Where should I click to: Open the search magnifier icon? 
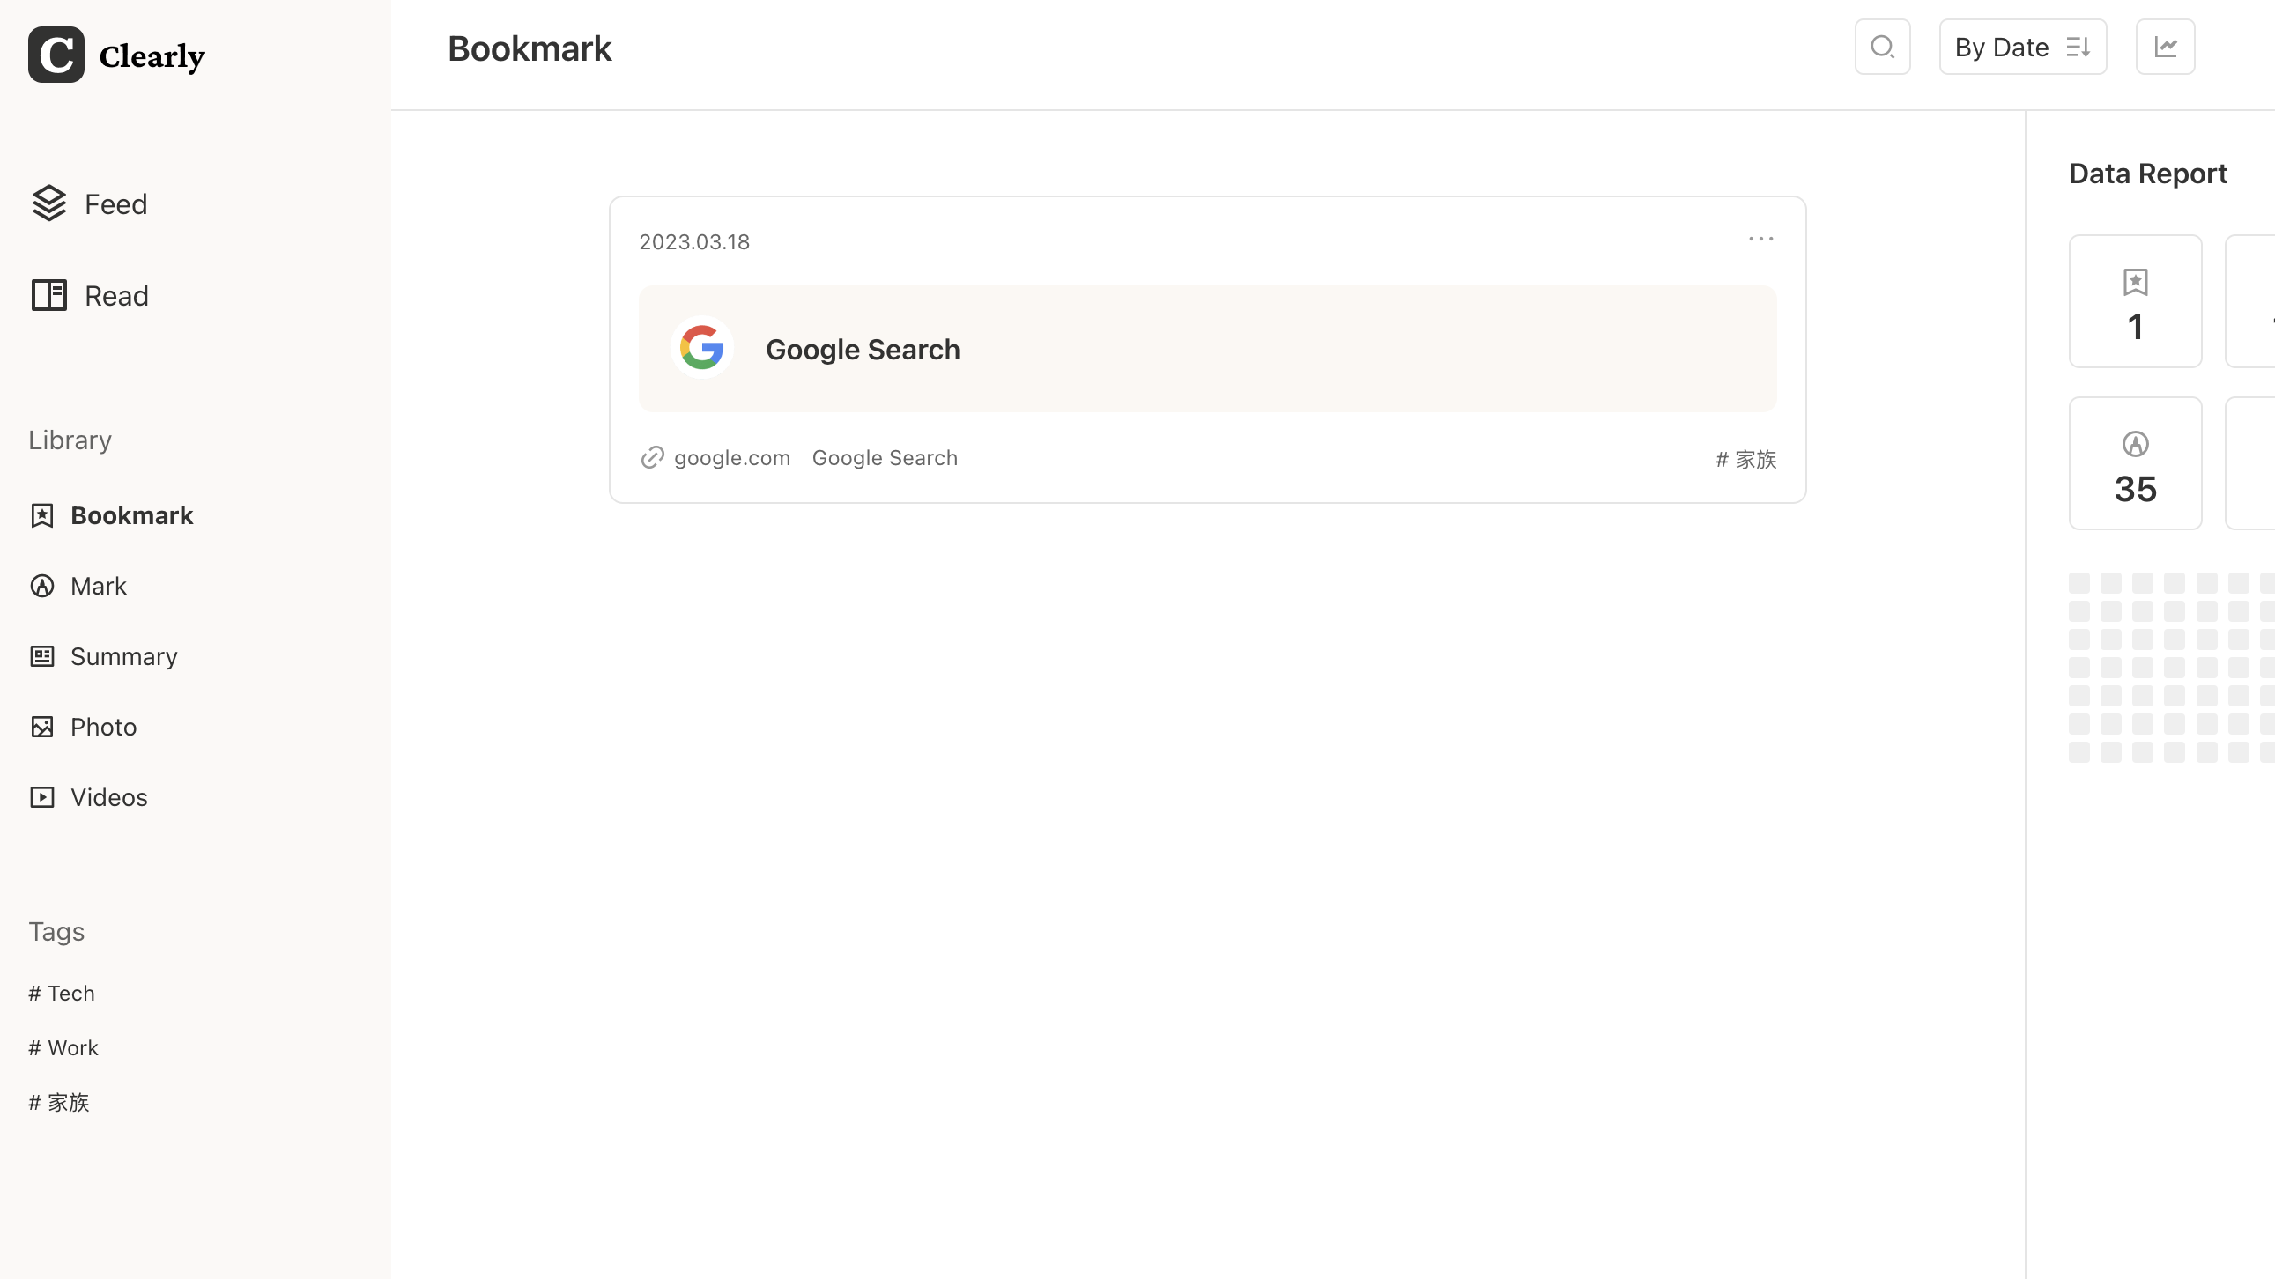[x=1882, y=47]
